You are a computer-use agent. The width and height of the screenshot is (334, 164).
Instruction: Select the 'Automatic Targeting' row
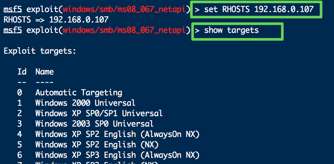(70, 93)
